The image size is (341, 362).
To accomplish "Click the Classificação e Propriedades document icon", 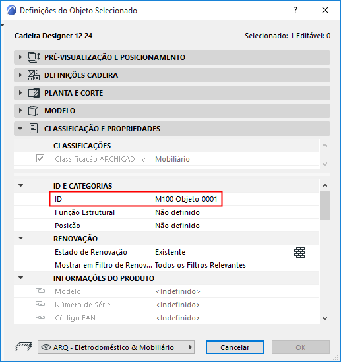I will (x=34, y=129).
